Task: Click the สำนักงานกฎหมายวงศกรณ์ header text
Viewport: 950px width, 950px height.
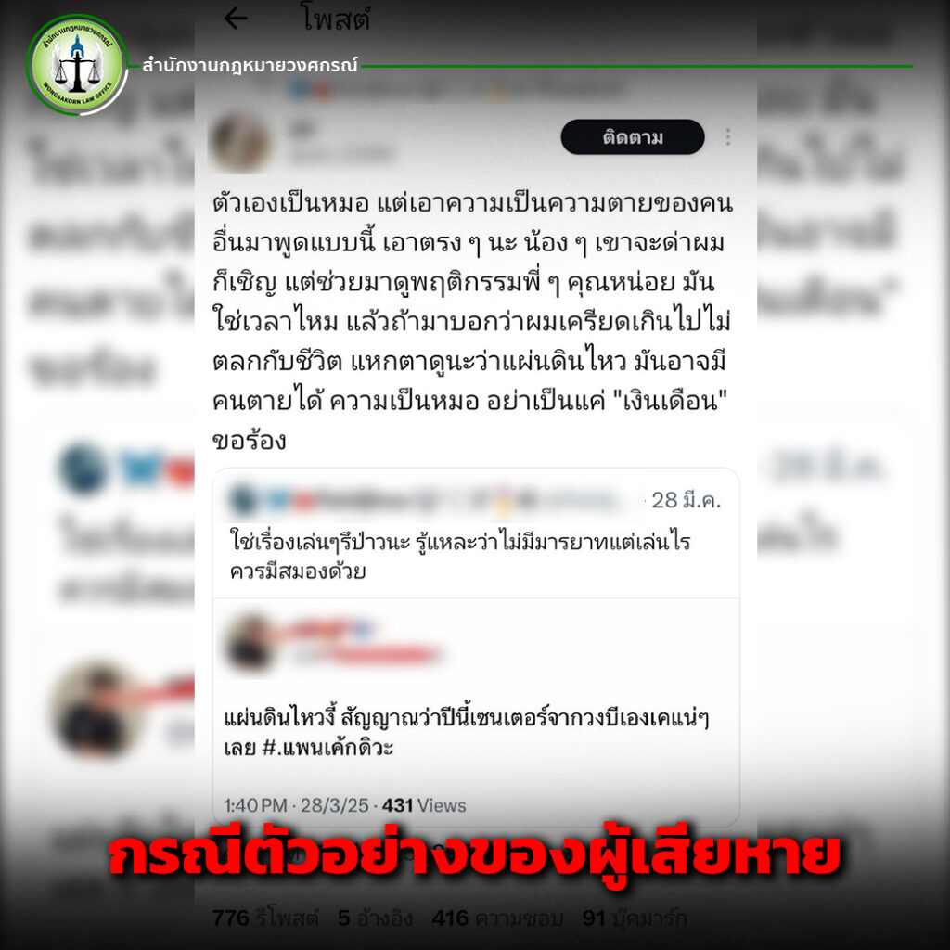Action: (250, 65)
